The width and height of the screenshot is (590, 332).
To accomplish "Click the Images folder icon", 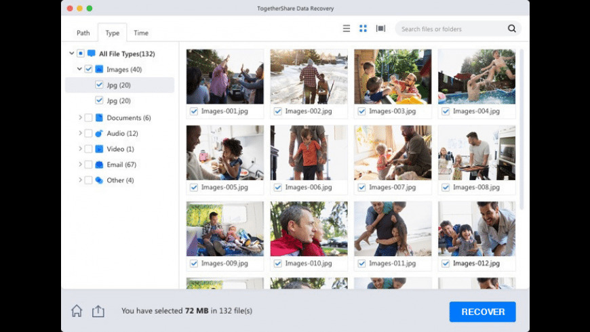I will click(x=99, y=69).
